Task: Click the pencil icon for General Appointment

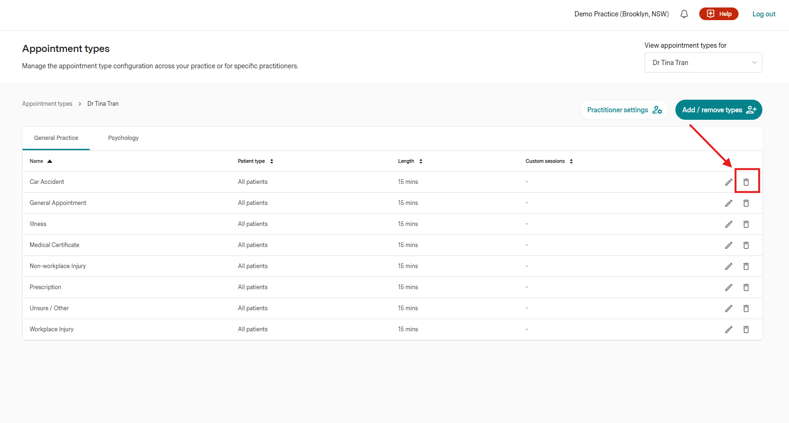Action: click(729, 203)
